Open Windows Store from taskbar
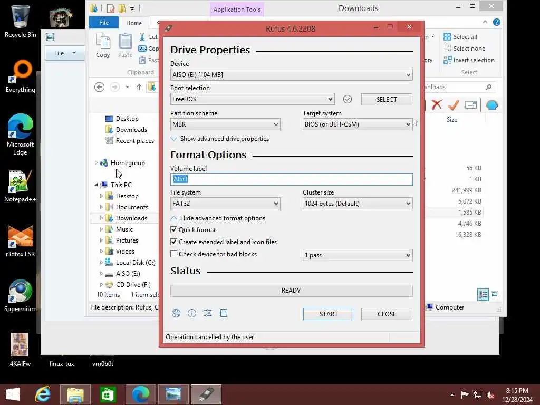 [x=108, y=394]
